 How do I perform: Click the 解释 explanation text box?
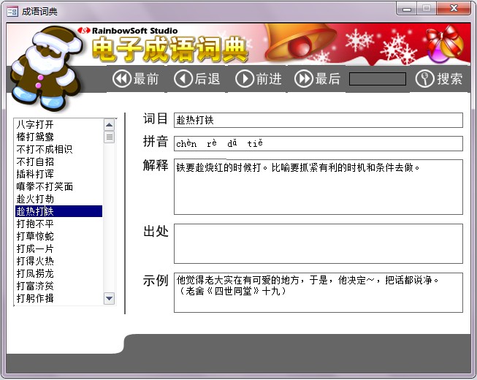click(x=318, y=187)
